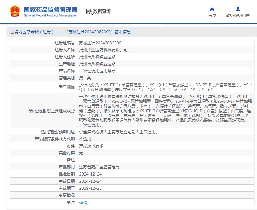Click registrant name 扬州洋生医药科技有限公司

(103, 50)
